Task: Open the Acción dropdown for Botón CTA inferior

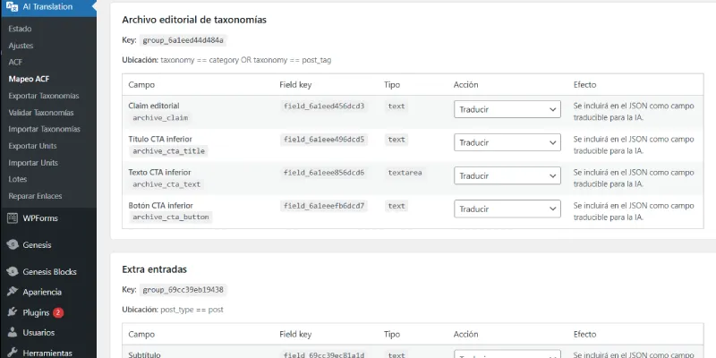Action: coord(507,209)
